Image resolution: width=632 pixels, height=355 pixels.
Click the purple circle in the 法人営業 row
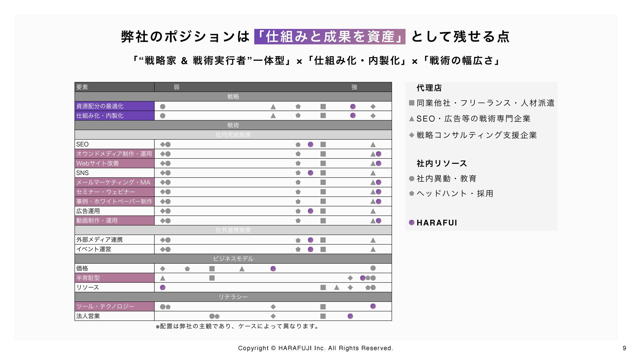click(x=350, y=316)
